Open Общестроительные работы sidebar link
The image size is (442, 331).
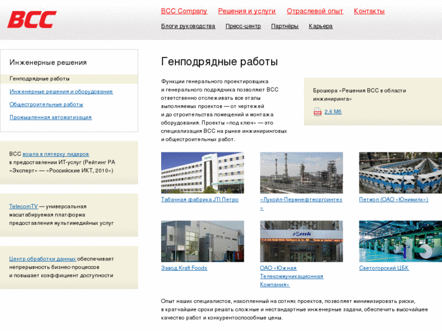coord(46,104)
